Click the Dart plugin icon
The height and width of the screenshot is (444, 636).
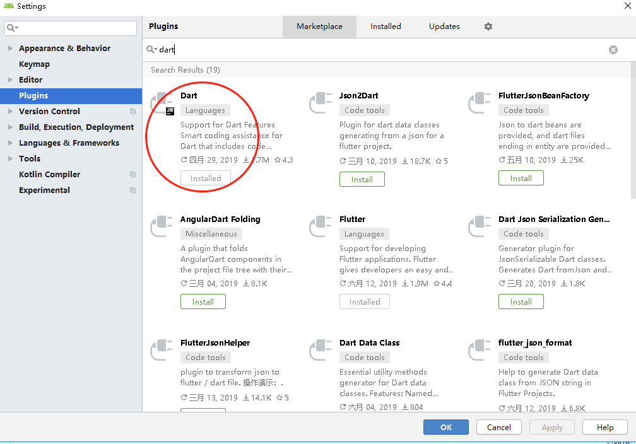162,103
